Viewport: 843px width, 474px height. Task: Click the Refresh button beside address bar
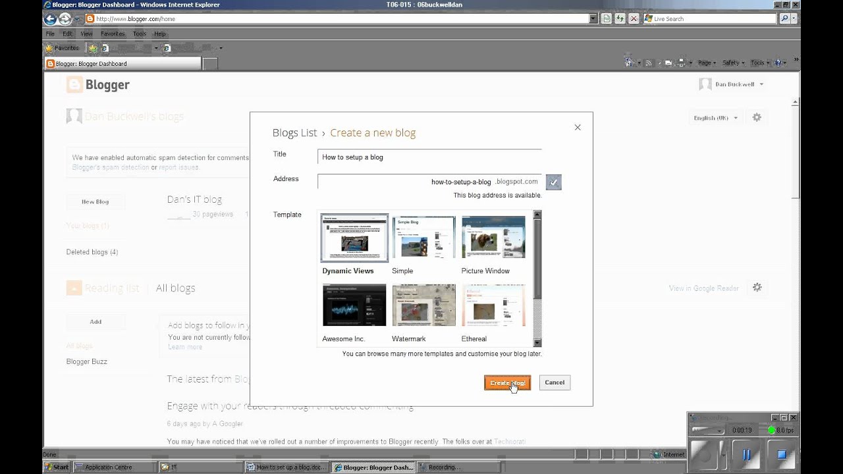[620, 19]
